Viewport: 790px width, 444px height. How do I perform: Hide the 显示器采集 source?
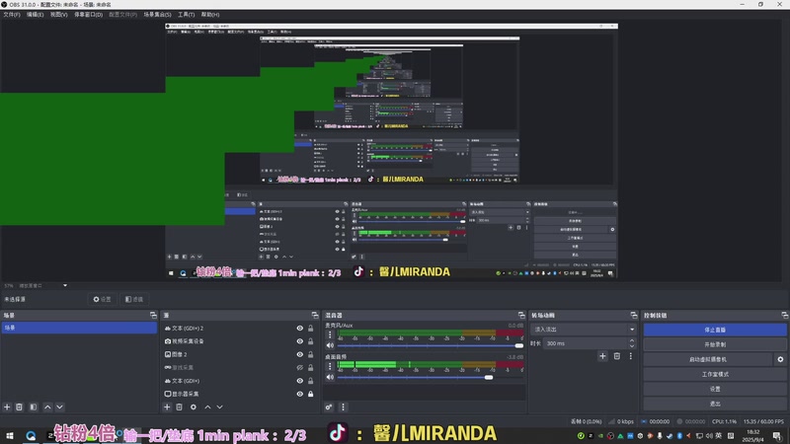[300, 394]
